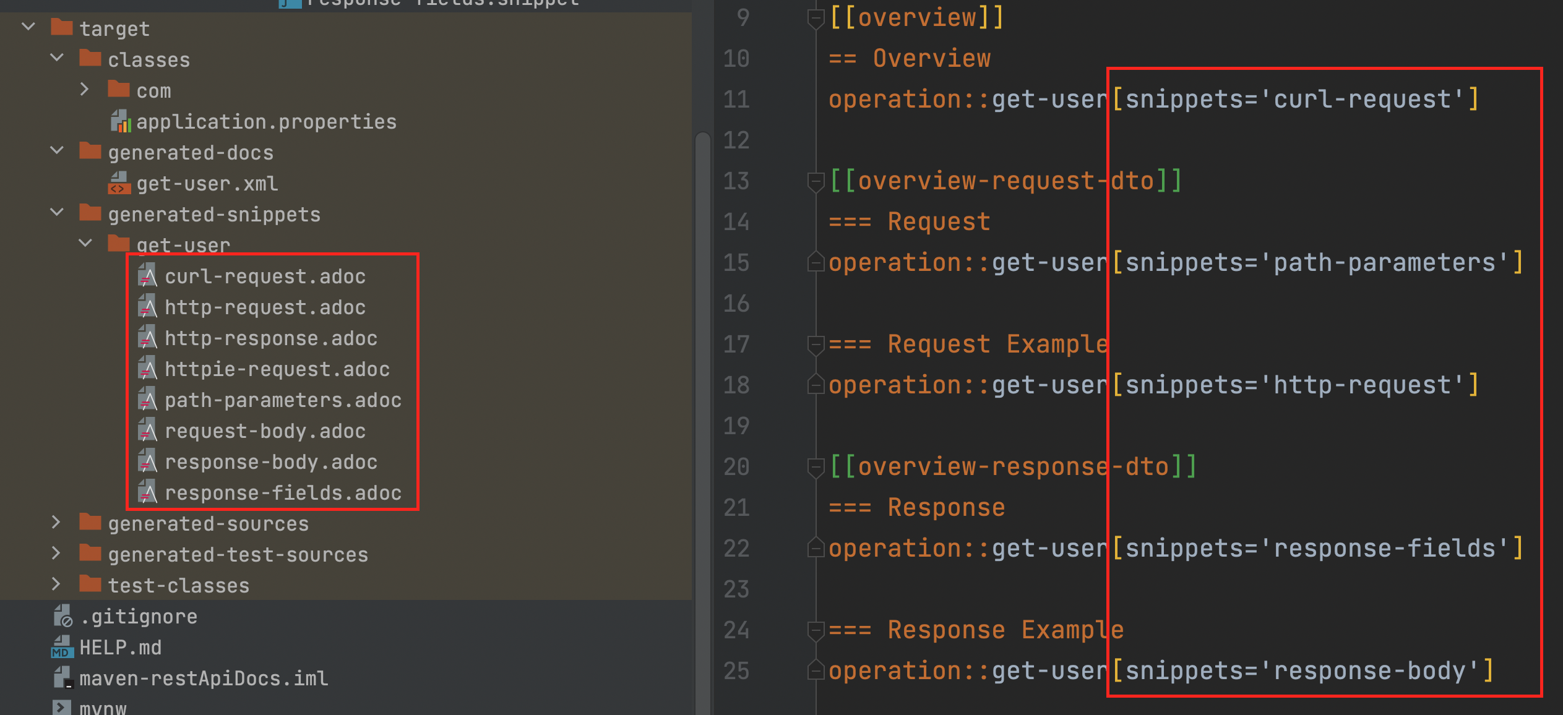Expand the generated-sources folder
Viewport: 1563px width, 715px height.
coord(56,523)
